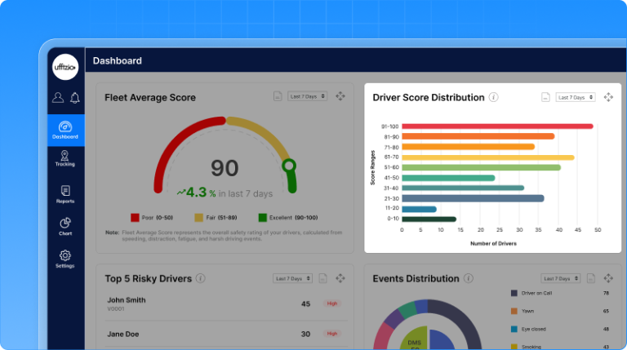
Task: Open Top 5 Risky Drivers date range dropdown
Action: [293, 278]
